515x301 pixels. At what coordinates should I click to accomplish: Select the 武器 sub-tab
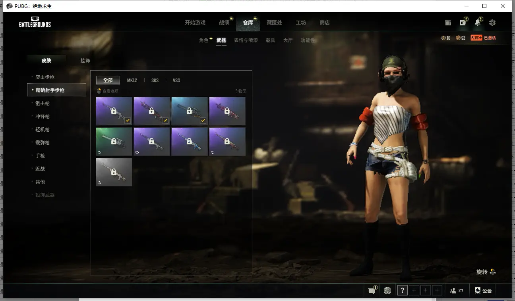tap(221, 40)
